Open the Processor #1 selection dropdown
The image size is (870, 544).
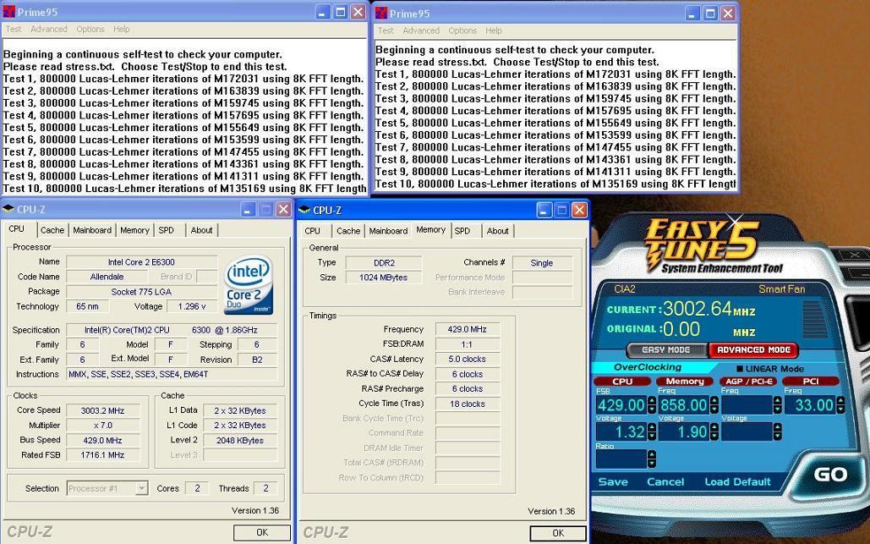(141, 488)
